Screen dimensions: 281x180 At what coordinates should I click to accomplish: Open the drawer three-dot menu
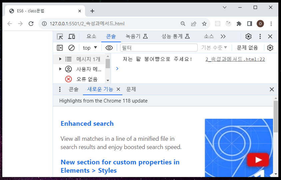coord(60,89)
